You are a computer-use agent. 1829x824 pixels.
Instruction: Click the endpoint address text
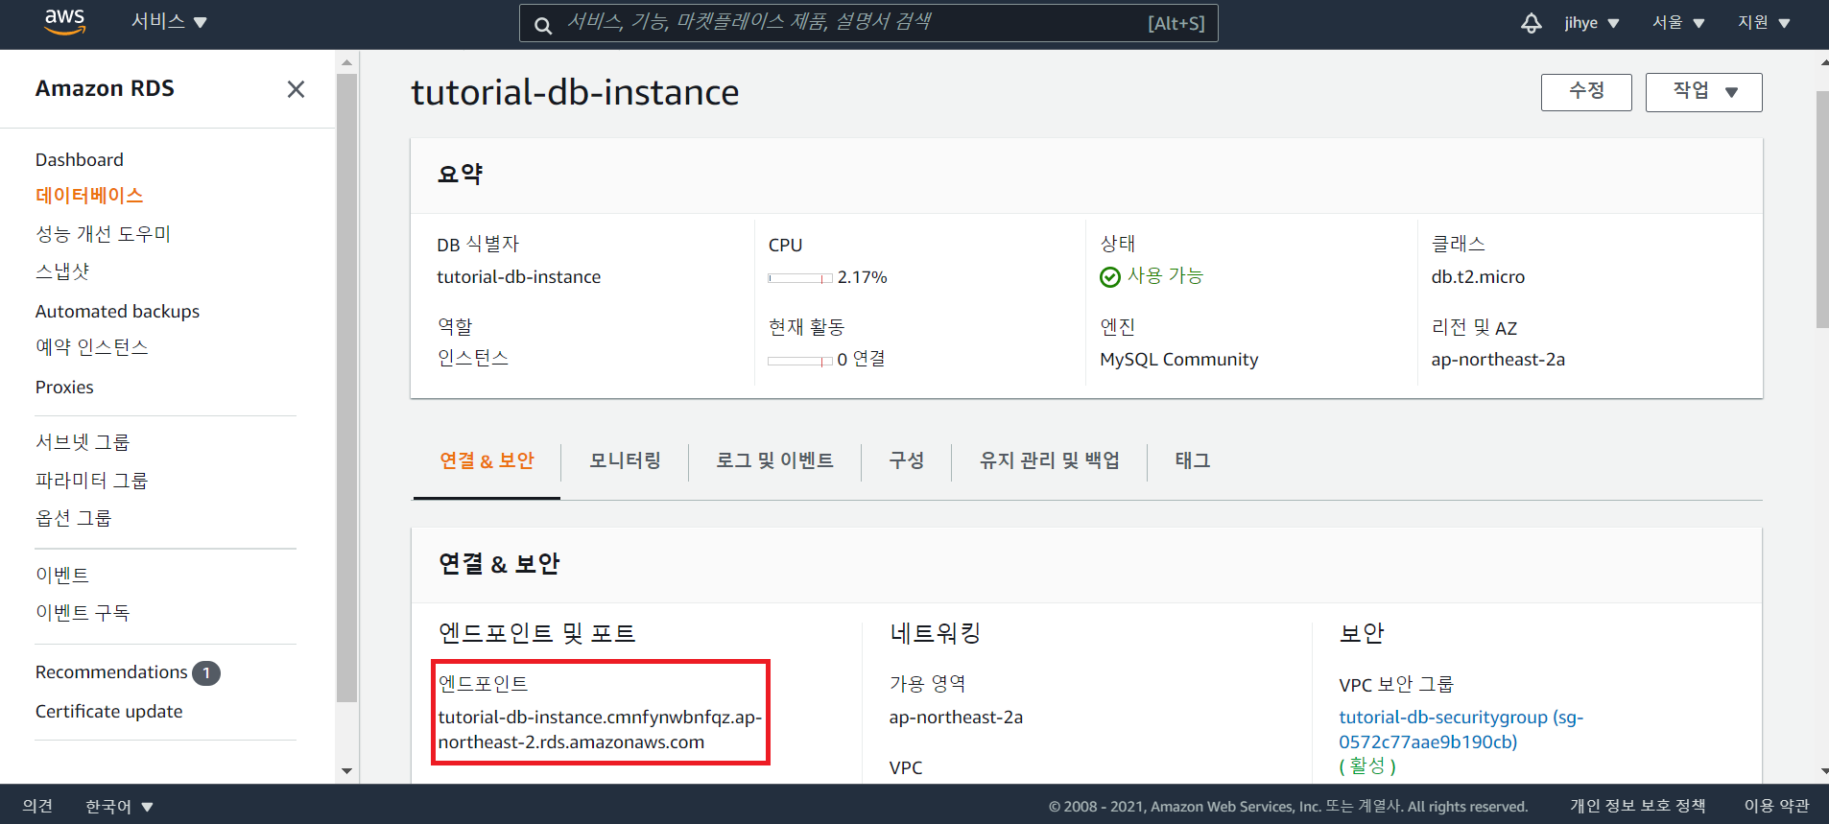pos(600,730)
